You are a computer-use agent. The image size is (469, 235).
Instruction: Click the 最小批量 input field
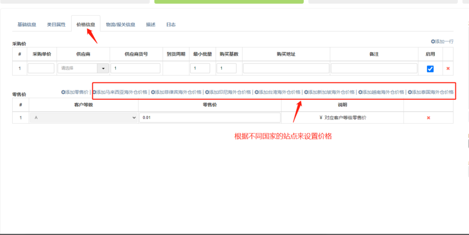click(x=200, y=68)
